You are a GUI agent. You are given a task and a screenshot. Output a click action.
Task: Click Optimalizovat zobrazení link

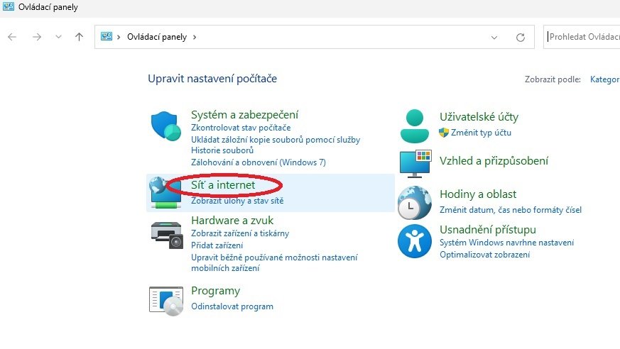pos(485,255)
